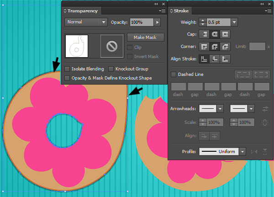Choose the Miter Join corner icon

pos(204,47)
